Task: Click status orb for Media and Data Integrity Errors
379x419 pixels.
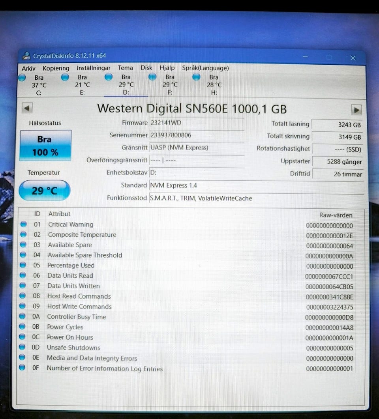Action: (22, 357)
